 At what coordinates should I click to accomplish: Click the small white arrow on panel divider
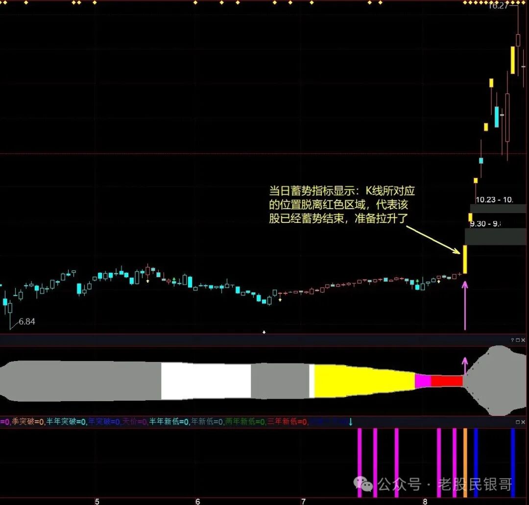[x=264, y=332]
